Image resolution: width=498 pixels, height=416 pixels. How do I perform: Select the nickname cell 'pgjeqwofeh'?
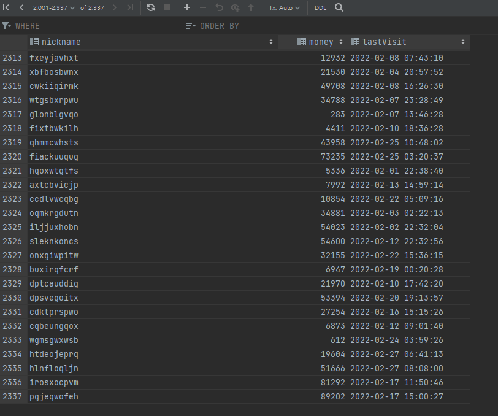click(x=153, y=396)
